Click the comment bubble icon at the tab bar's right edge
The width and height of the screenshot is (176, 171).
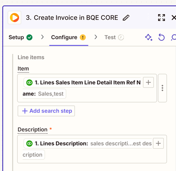pyautogui.click(x=174, y=37)
